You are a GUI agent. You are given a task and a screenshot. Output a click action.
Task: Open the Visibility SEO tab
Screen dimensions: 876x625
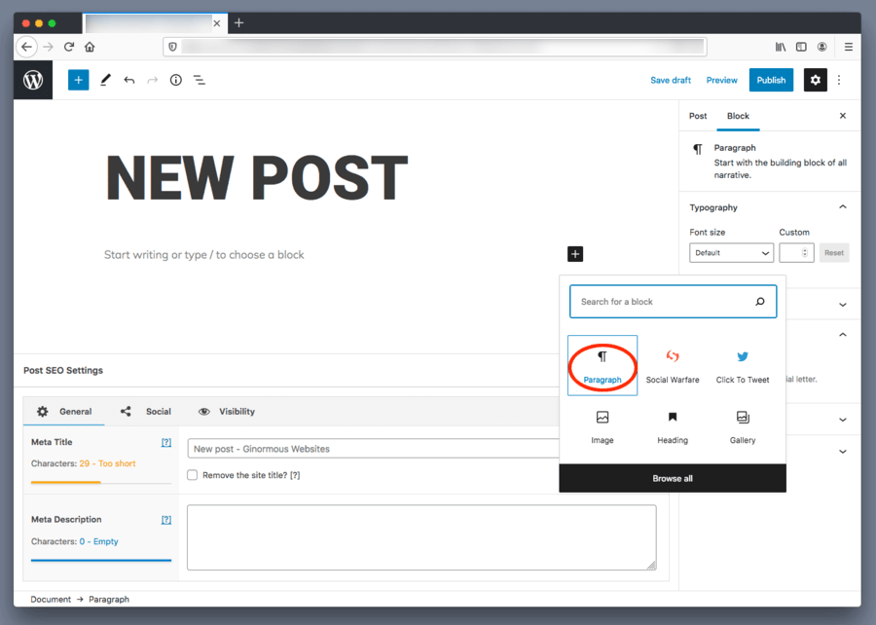pos(227,412)
